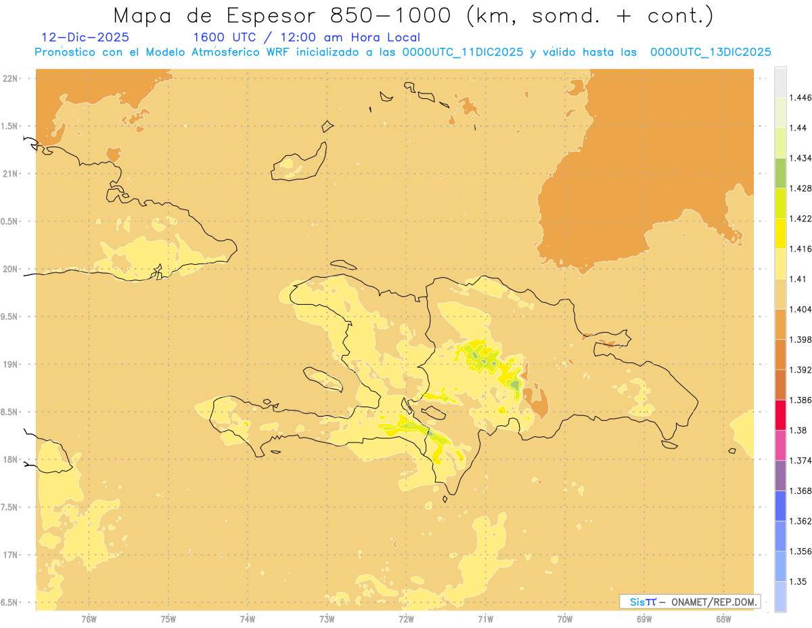Click the legend value '1.374'
The image size is (812, 628).
click(800, 461)
